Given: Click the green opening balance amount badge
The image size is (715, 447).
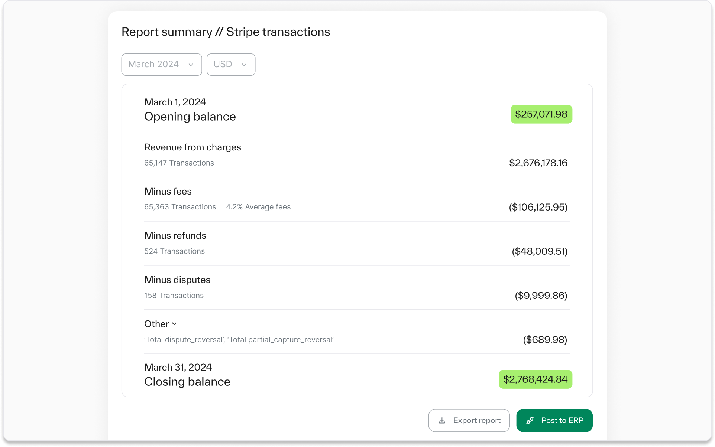Looking at the screenshot, I should click(x=541, y=114).
